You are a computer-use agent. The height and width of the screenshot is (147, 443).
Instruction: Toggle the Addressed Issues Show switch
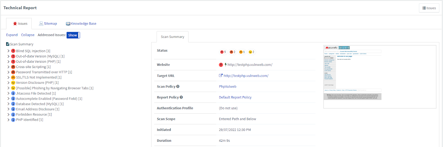73,35
